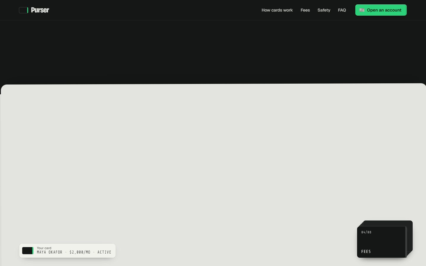Navigate to Fees in the header
426x266 pixels.
305,10
